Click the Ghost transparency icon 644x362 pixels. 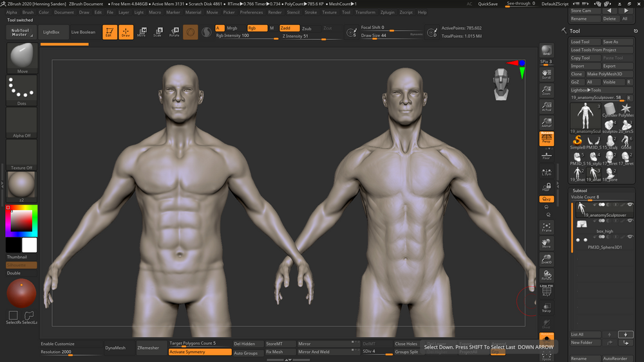pos(546,324)
